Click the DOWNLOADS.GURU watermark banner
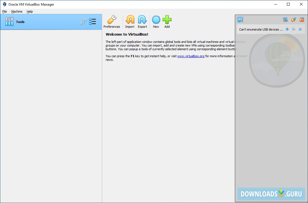The width and height of the screenshot is (308, 203). (x=271, y=194)
